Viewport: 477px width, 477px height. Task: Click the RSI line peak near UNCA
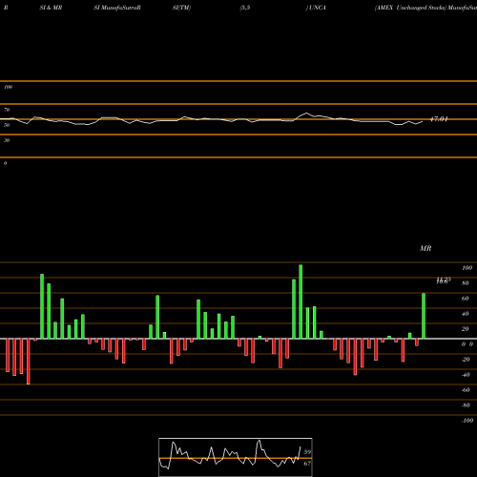tap(306, 114)
